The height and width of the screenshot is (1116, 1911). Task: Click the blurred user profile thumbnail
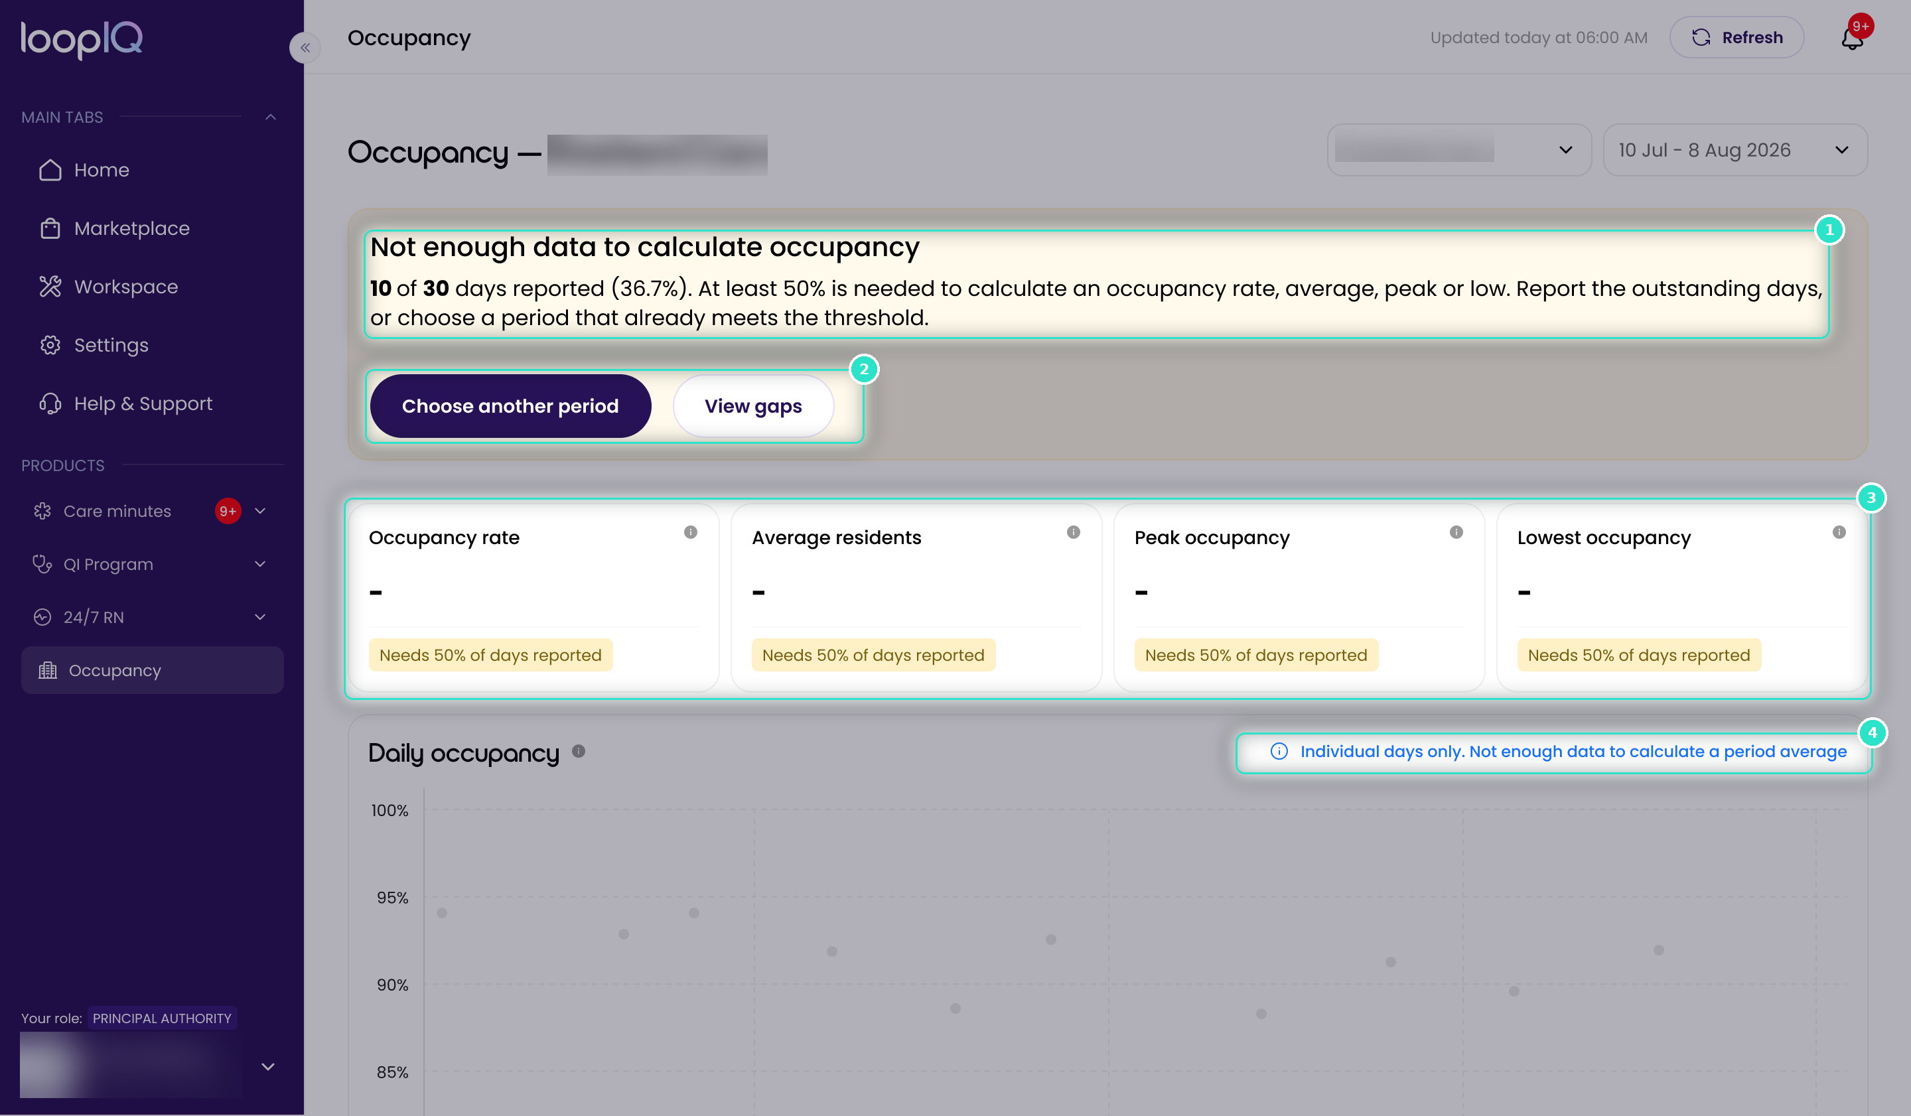coord(131,1064)
